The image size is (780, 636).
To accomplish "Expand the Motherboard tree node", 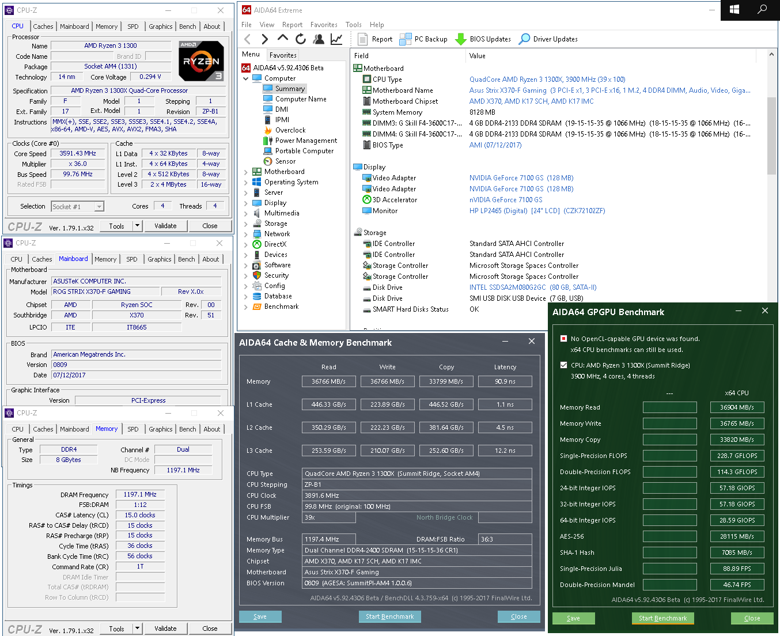I will 246,172.
